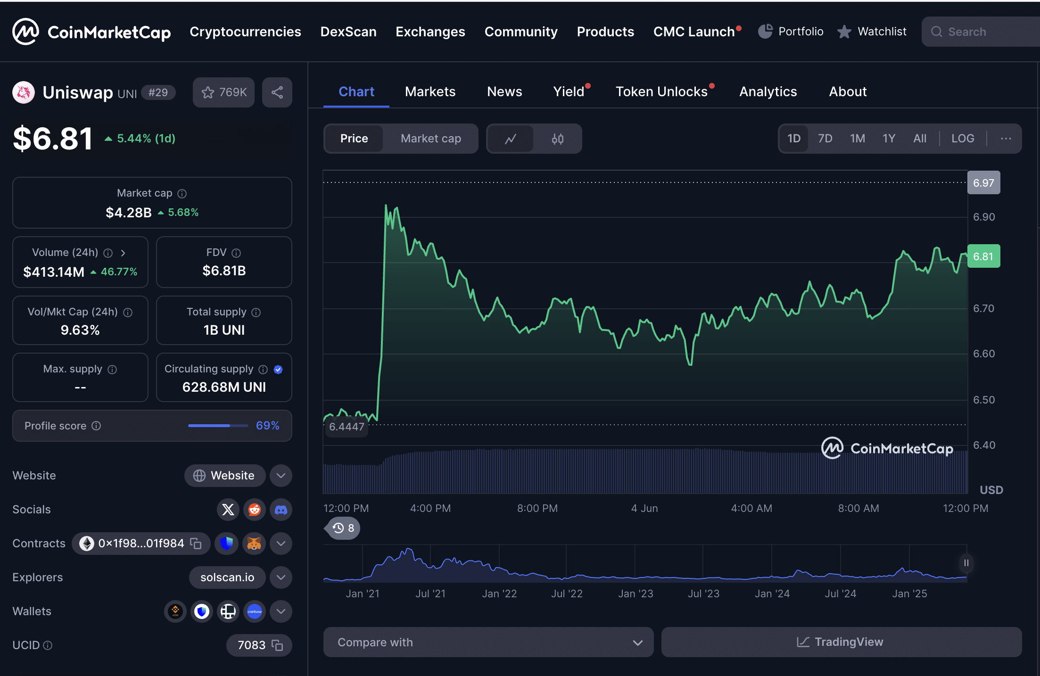The image size is (1040, 676).
Task: Expand the Website links dropdown
Action: (x=281, y=476)
